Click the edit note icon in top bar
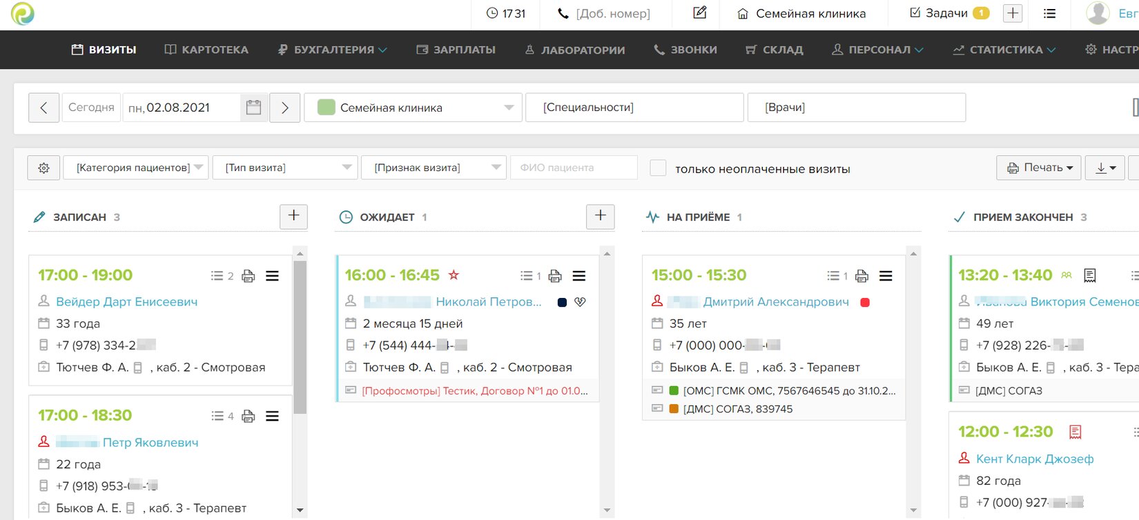 [699, 13]
